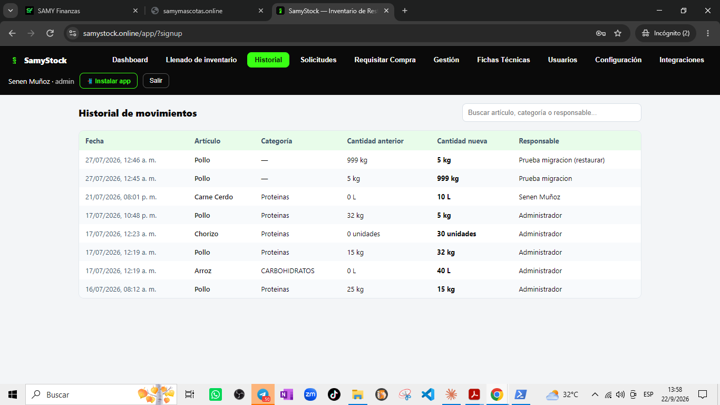Go to Usuarios section

[x=562, y=60]
